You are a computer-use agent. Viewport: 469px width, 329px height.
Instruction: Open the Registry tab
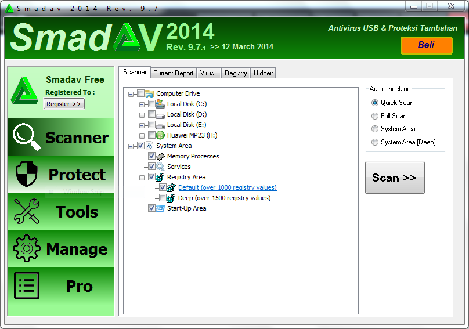pyautogui.click(x=236, y=73)
